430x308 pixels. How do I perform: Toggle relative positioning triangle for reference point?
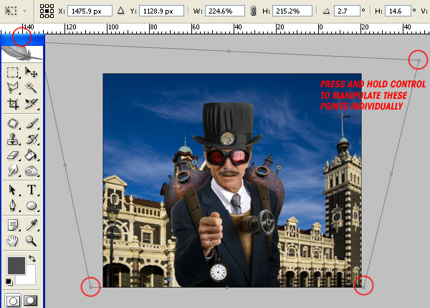(x=120, y=11)
